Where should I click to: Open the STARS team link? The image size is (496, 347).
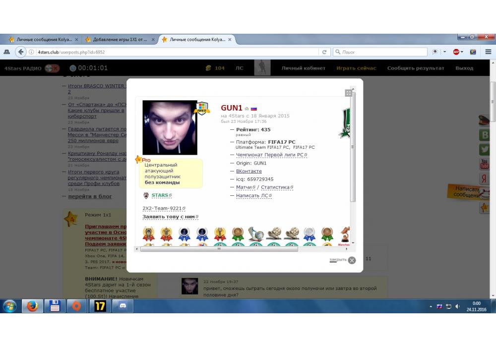click(x=160, y=195)
